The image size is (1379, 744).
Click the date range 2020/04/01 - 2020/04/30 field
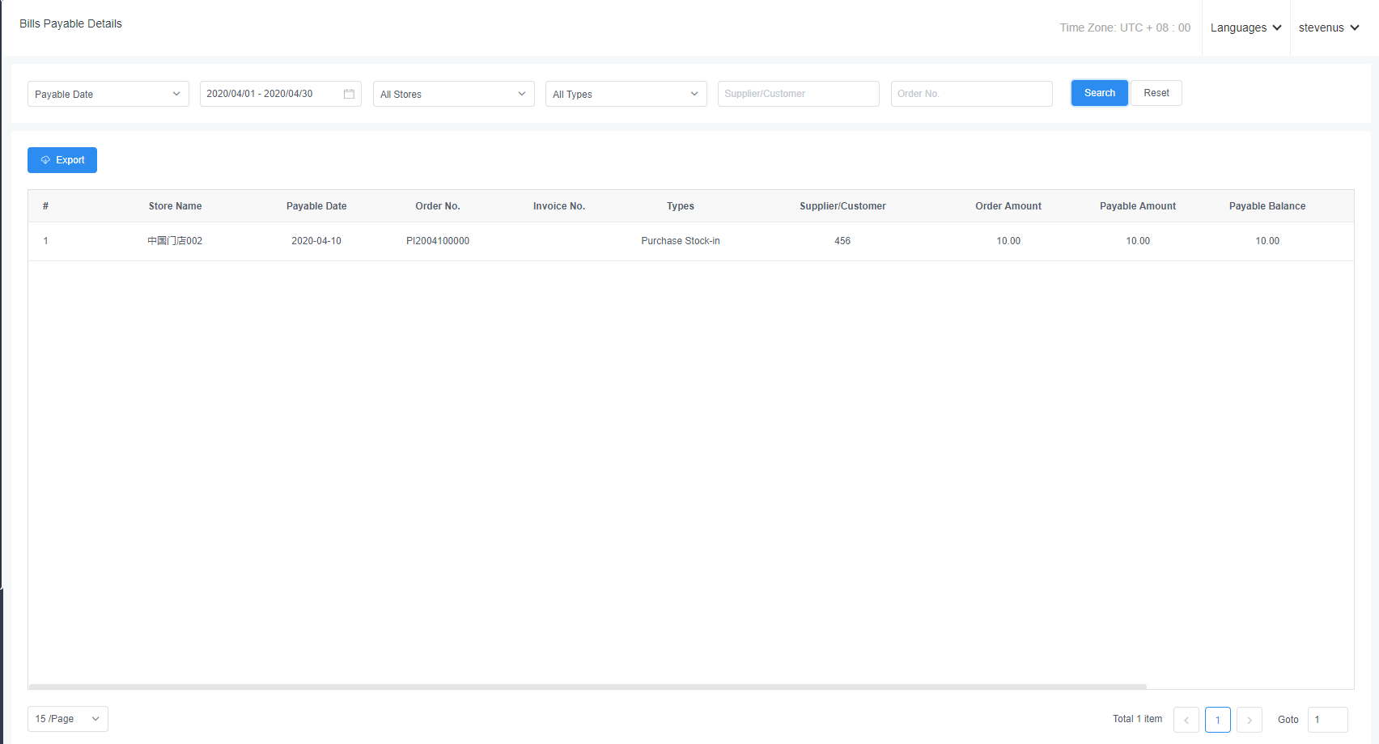267,94
